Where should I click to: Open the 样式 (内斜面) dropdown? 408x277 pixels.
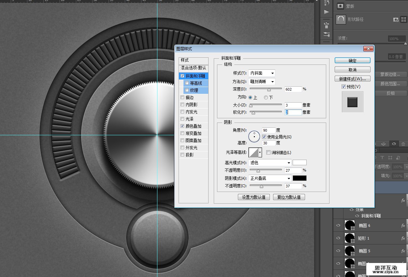pos(262,73)
